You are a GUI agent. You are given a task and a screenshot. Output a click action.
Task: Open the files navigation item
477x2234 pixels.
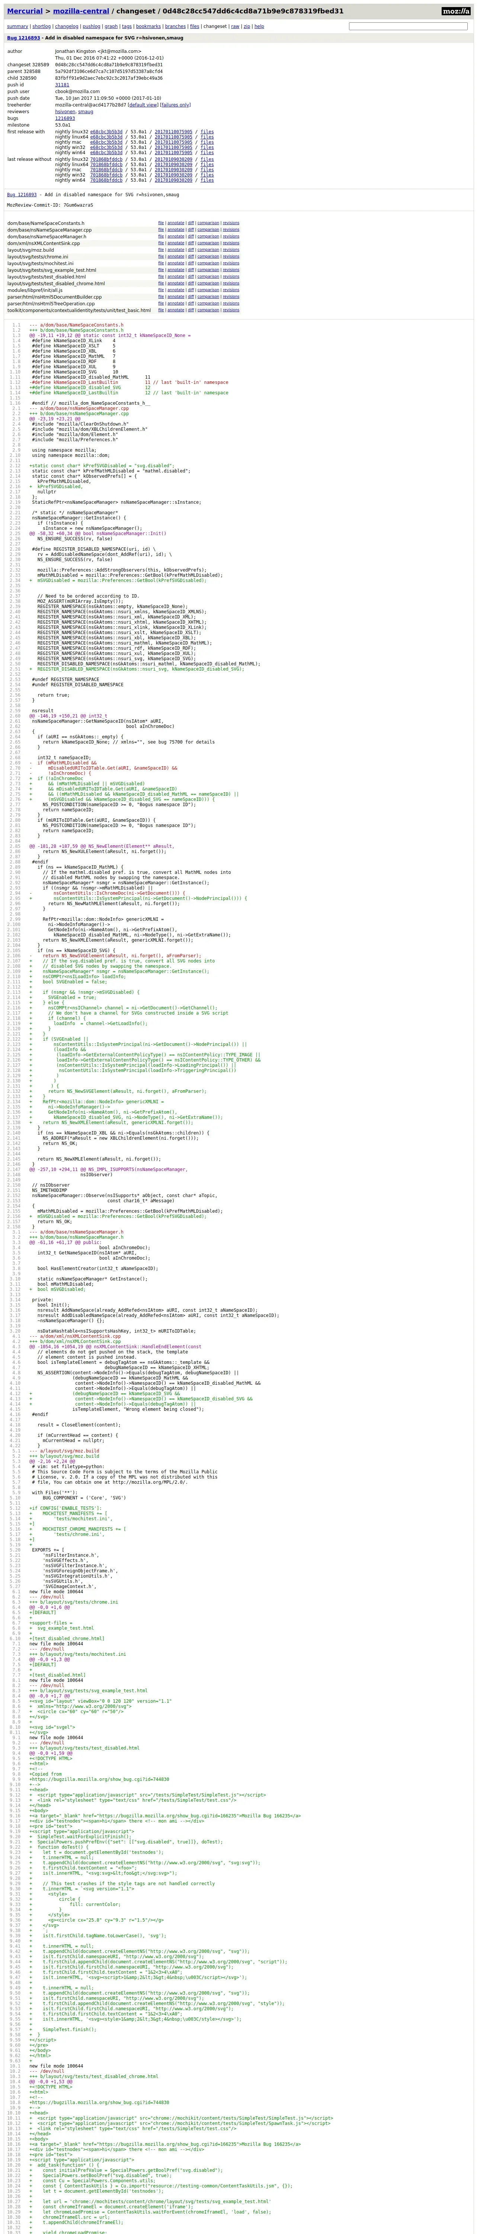point(194,27)
